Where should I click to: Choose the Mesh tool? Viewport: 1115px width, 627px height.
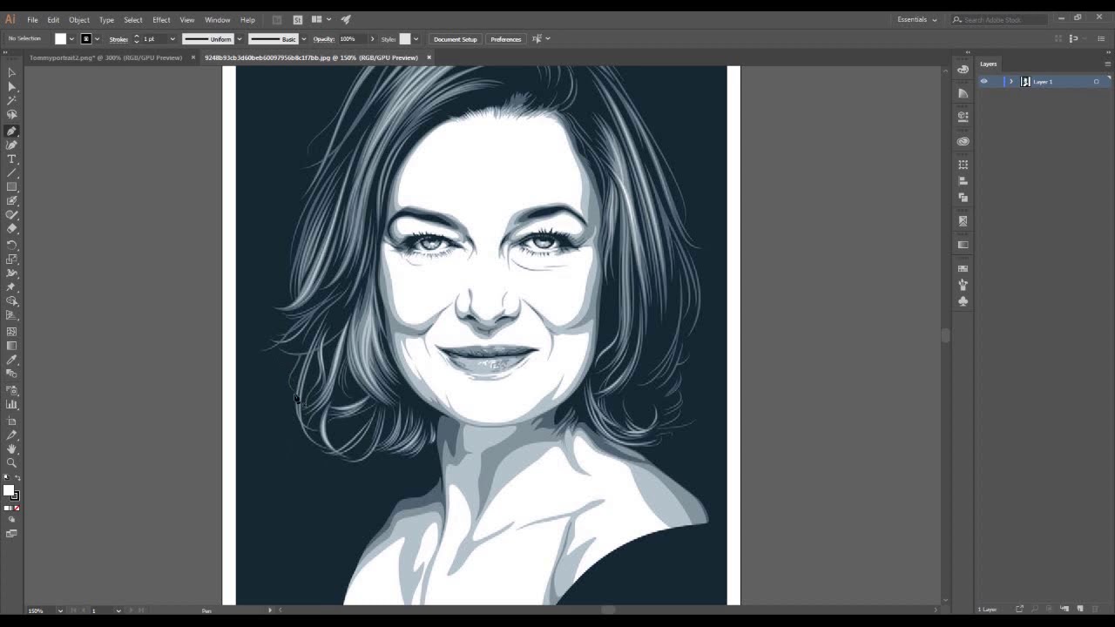pyautogui.click(x=11, y=331)
